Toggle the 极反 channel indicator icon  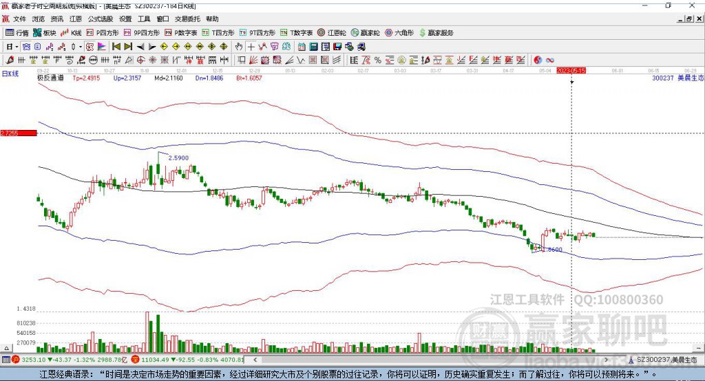point(90,47)
